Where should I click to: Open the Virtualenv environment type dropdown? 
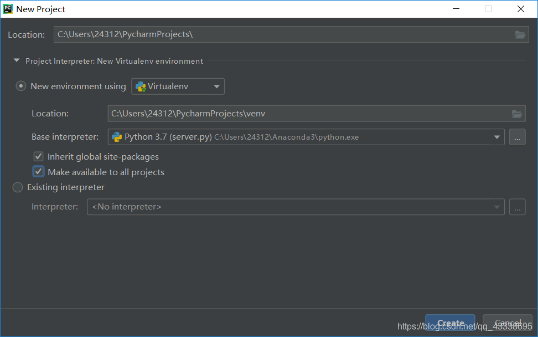coord(178,86)
